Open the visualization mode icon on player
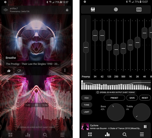The width and height of the screenshot is (152, 138). click(7, 80)
